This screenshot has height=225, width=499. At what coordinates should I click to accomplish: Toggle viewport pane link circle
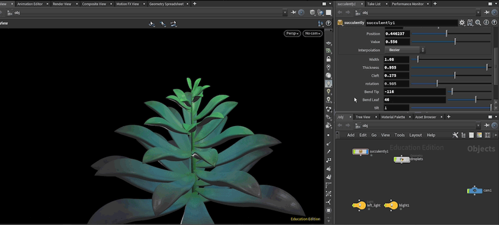pos(301,12)
